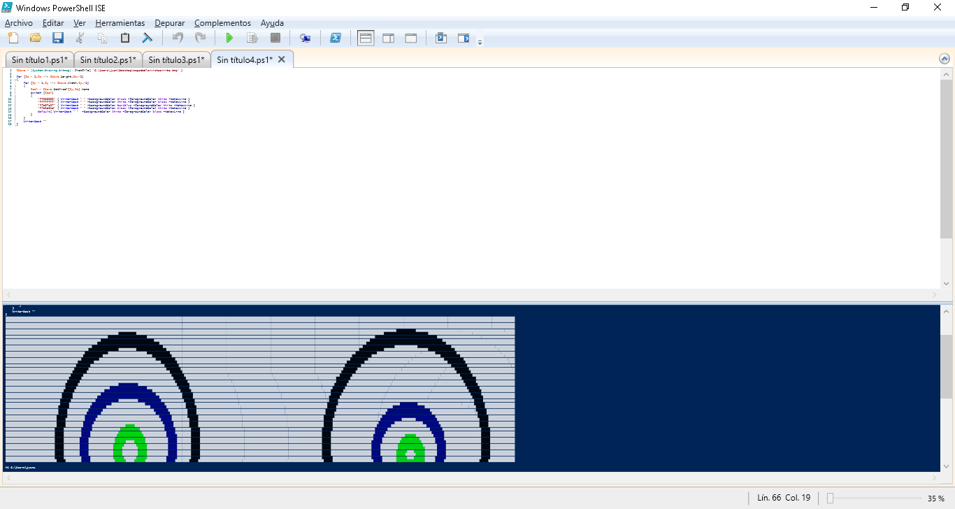Paste clipboard contents into the script
The image size is (955, 509).
point(124,38)
